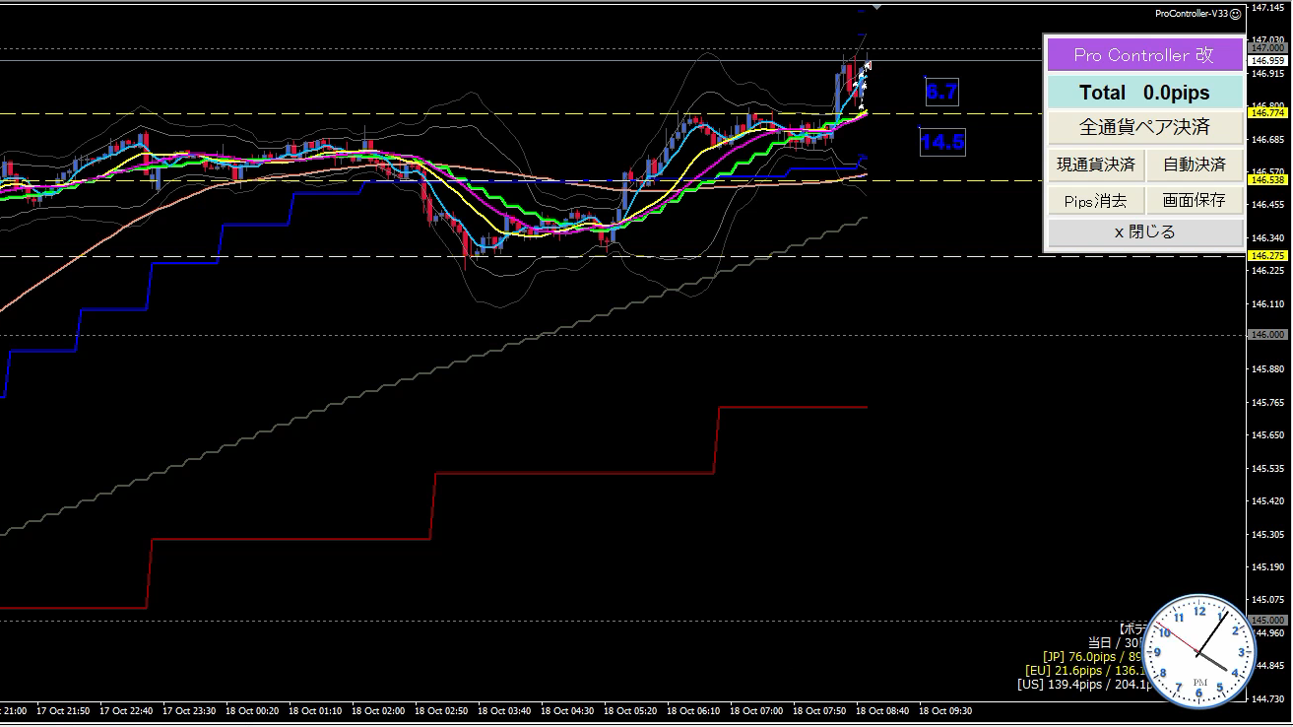This screenshot has height=727, width=1293.
Task: Click the 145.305 price scale value
Action: click(x=1268, y=534)
